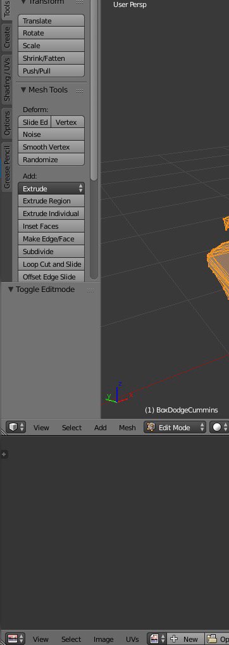
Task: Open the Select menu in 3D viewport header
Action: (x=72, y=428)
